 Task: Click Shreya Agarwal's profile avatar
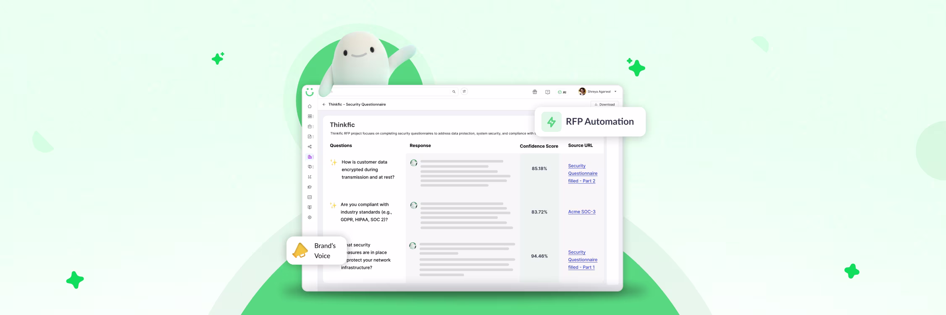[x=582, y=91]
